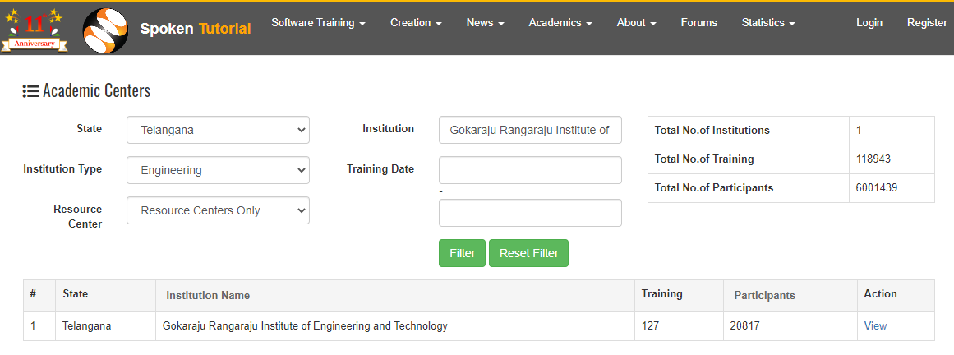Open the Resource Center dropdown
954x355 pixels.
coord(218,210)
